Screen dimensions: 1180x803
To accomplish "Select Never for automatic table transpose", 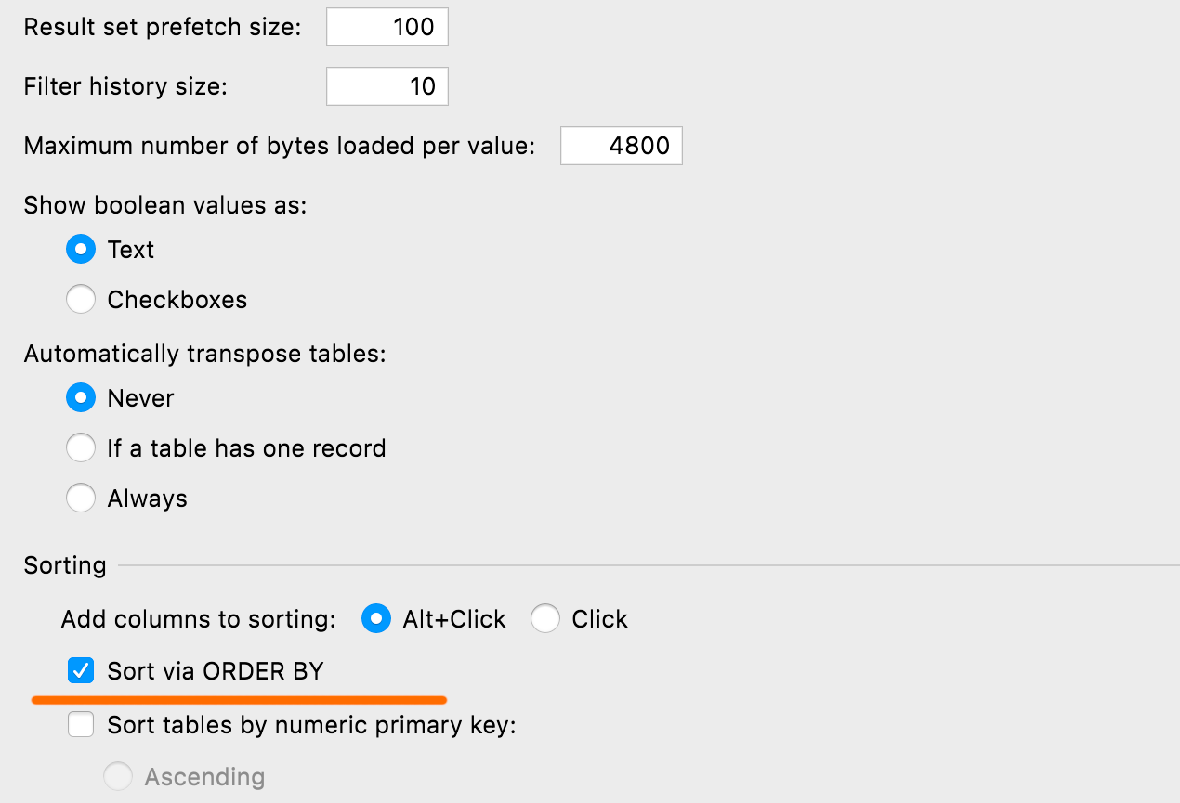I will (82, 398).
